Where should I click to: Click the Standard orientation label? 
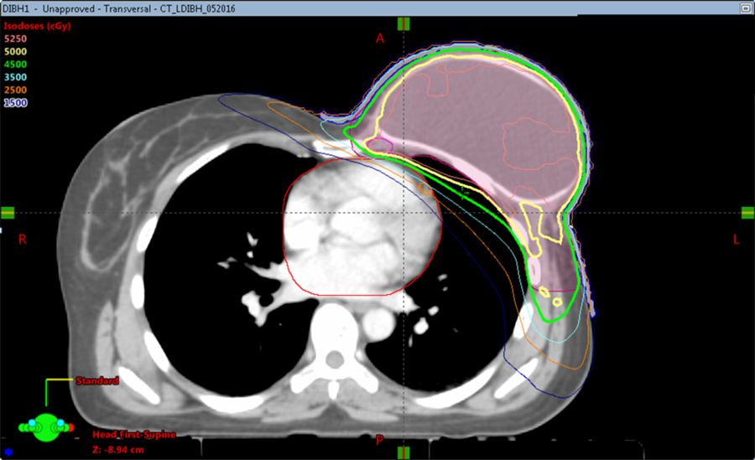[97, 380]
